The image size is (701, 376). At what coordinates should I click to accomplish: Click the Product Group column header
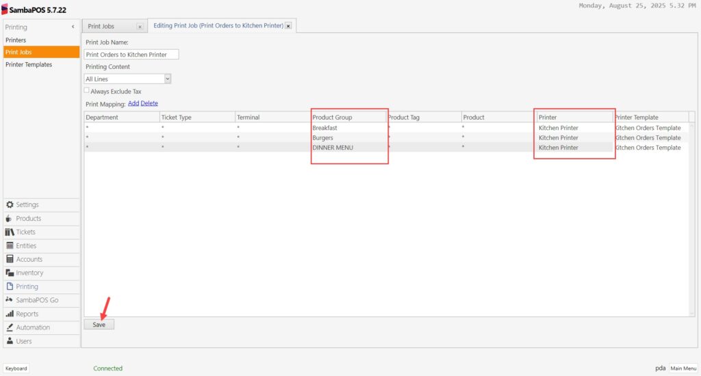pyautogui.click(x=348, y=117)
